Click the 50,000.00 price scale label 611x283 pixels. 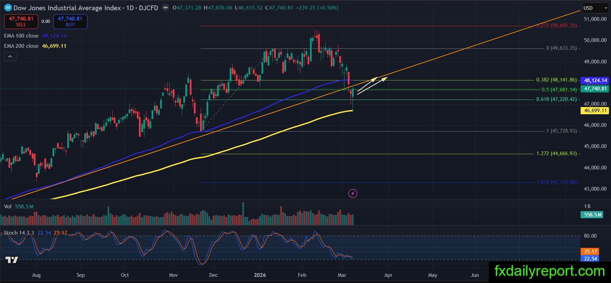595,40
